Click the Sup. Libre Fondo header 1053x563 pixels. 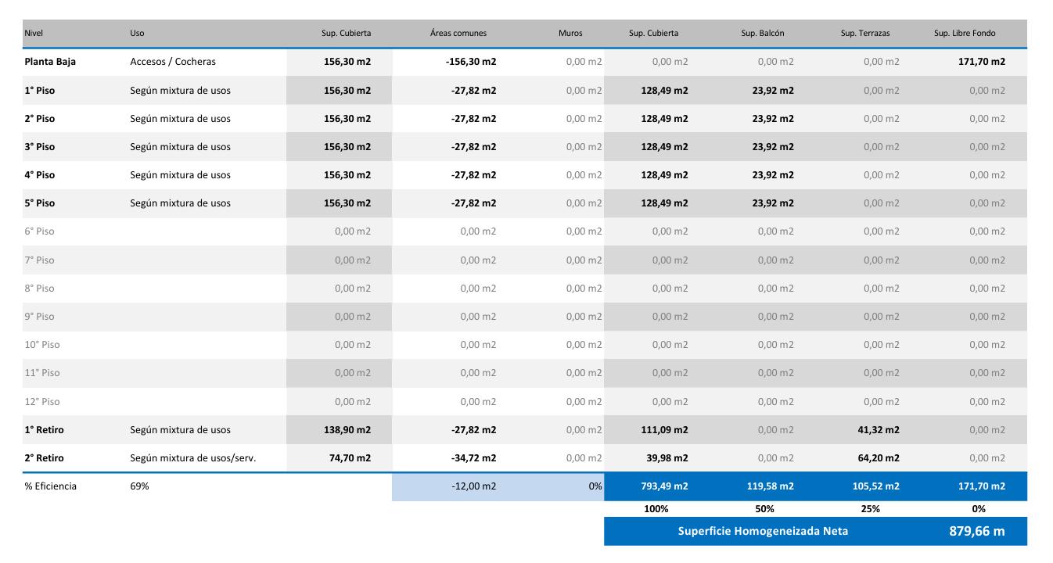965,34
